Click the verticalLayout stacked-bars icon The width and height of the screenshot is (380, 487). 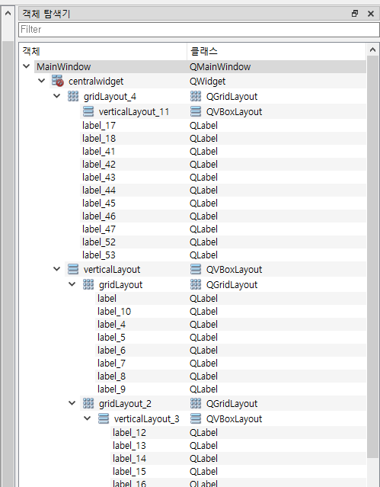click(x=73, y=269)
